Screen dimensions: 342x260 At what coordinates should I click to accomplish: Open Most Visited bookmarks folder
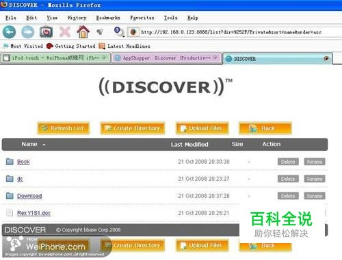[x=23, y=46]
